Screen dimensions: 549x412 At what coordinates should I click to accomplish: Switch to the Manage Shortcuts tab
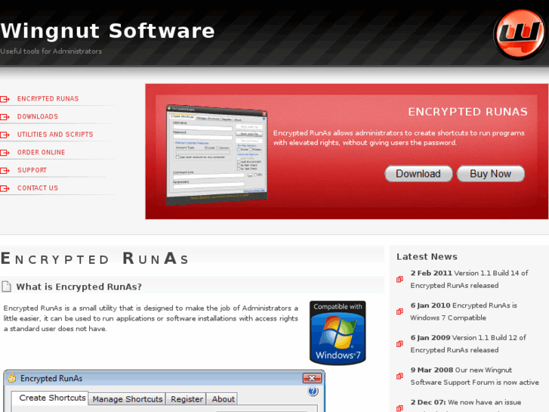128,399
